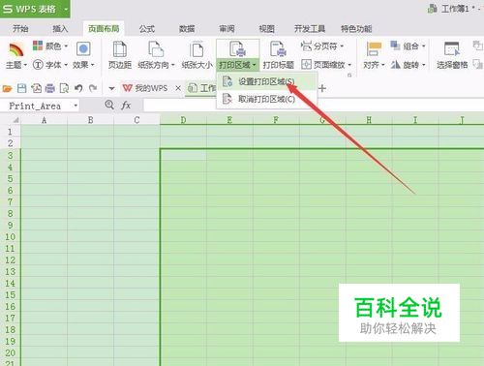Screen dimensions: 484x366
Task: Open the Group (组合) dropdown
Action: pyautogui.click(x=408, y=46)
